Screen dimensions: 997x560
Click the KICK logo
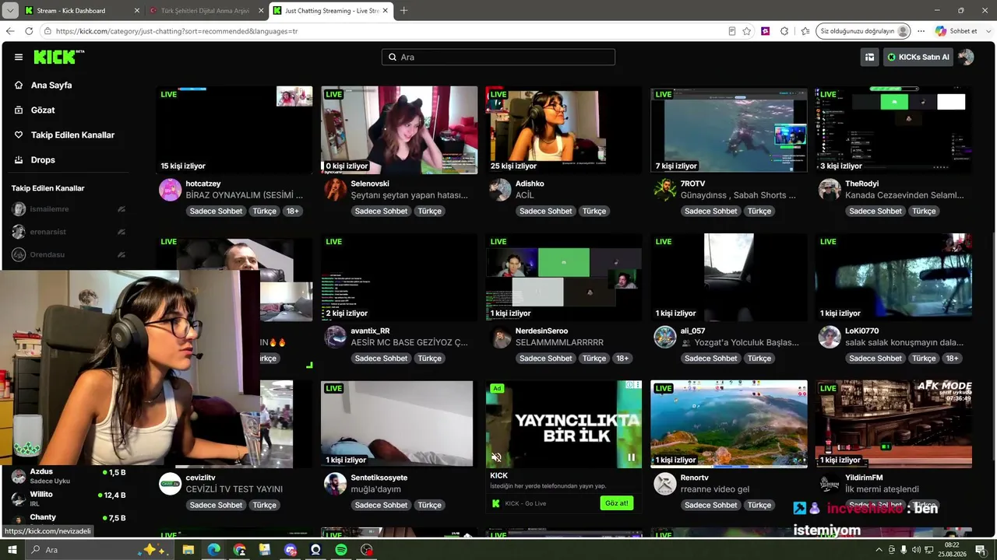click(58, 57)
